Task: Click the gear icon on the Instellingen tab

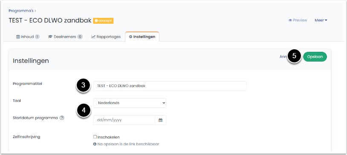Action: [130, 37]
